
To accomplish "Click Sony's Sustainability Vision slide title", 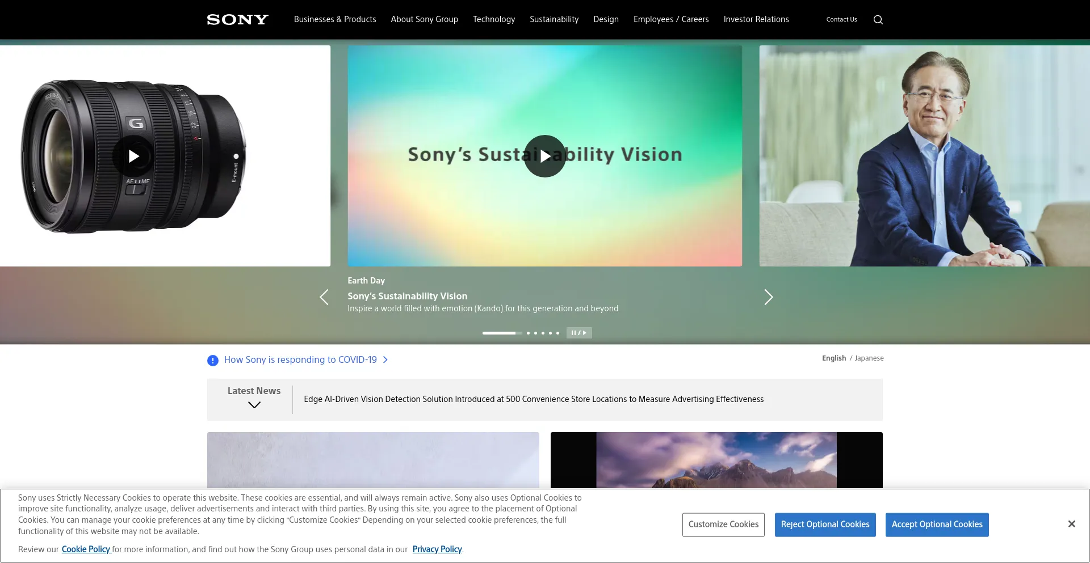I will pos(407,296).
